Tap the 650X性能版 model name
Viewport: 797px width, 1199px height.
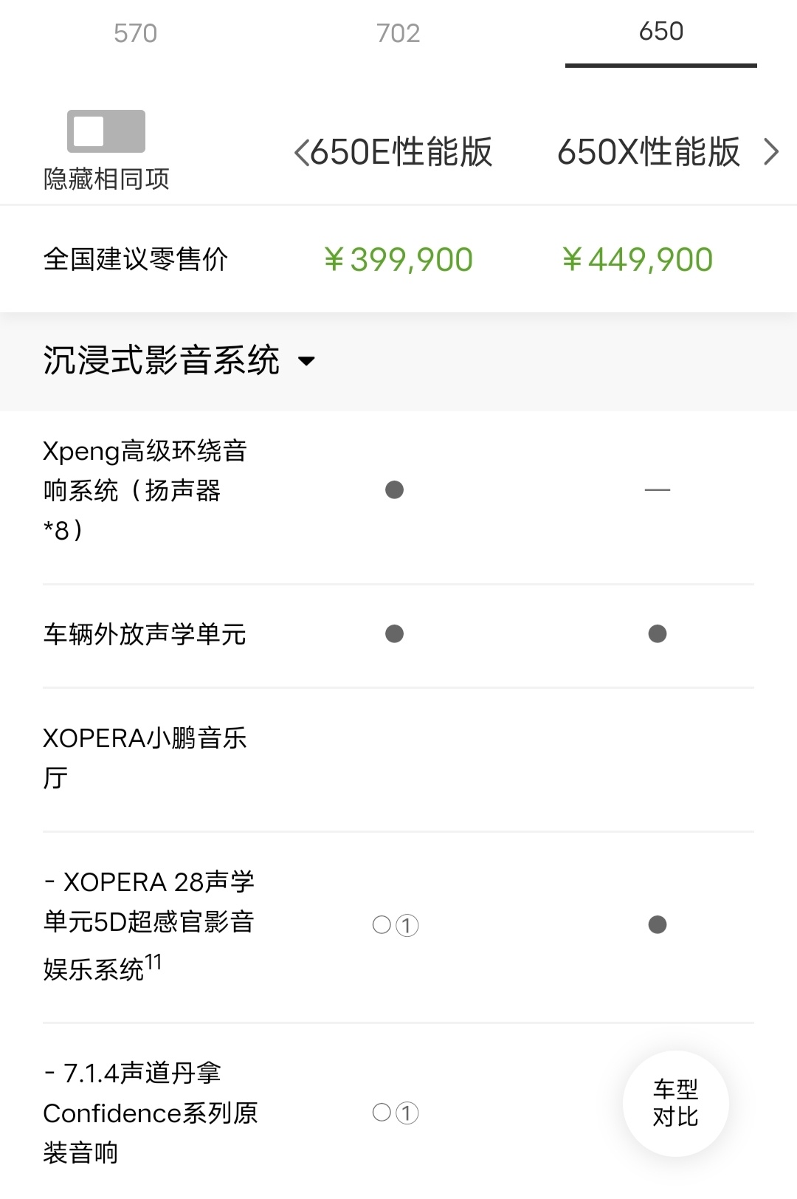tap(648, 152)
